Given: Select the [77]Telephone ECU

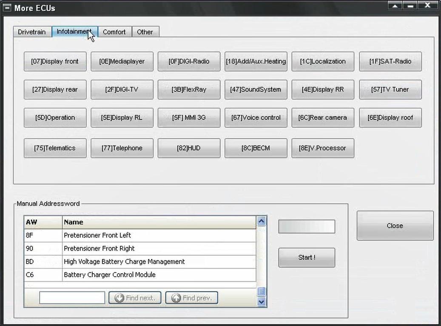Looking at the screenshot, I should (122, 148).
